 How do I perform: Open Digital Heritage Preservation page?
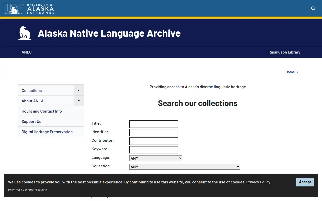51,132
